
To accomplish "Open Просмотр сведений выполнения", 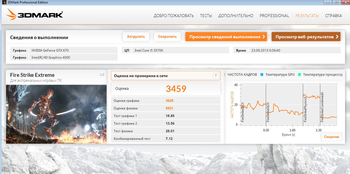I will pos(226,37).
